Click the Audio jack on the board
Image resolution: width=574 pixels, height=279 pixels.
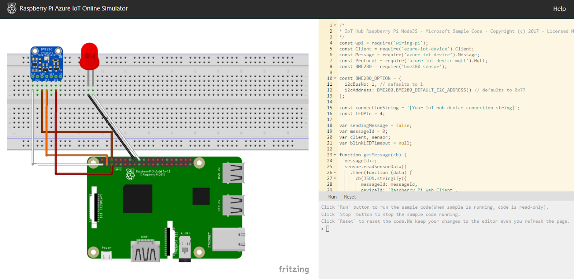point(185,248)
